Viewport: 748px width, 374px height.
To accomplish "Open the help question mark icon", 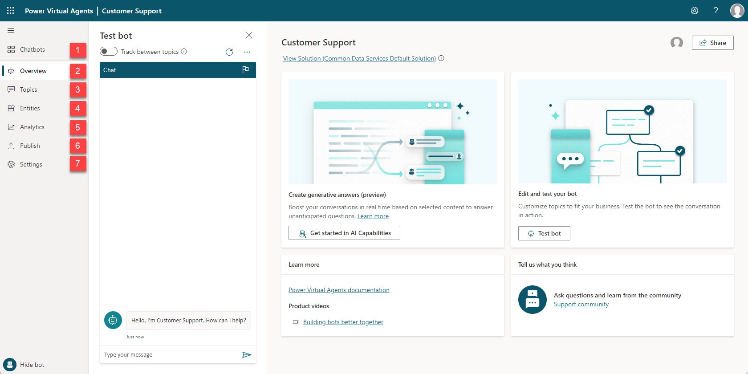I will point(716,11).
